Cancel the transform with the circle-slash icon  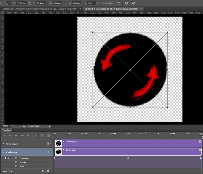[x=126, y=3]
